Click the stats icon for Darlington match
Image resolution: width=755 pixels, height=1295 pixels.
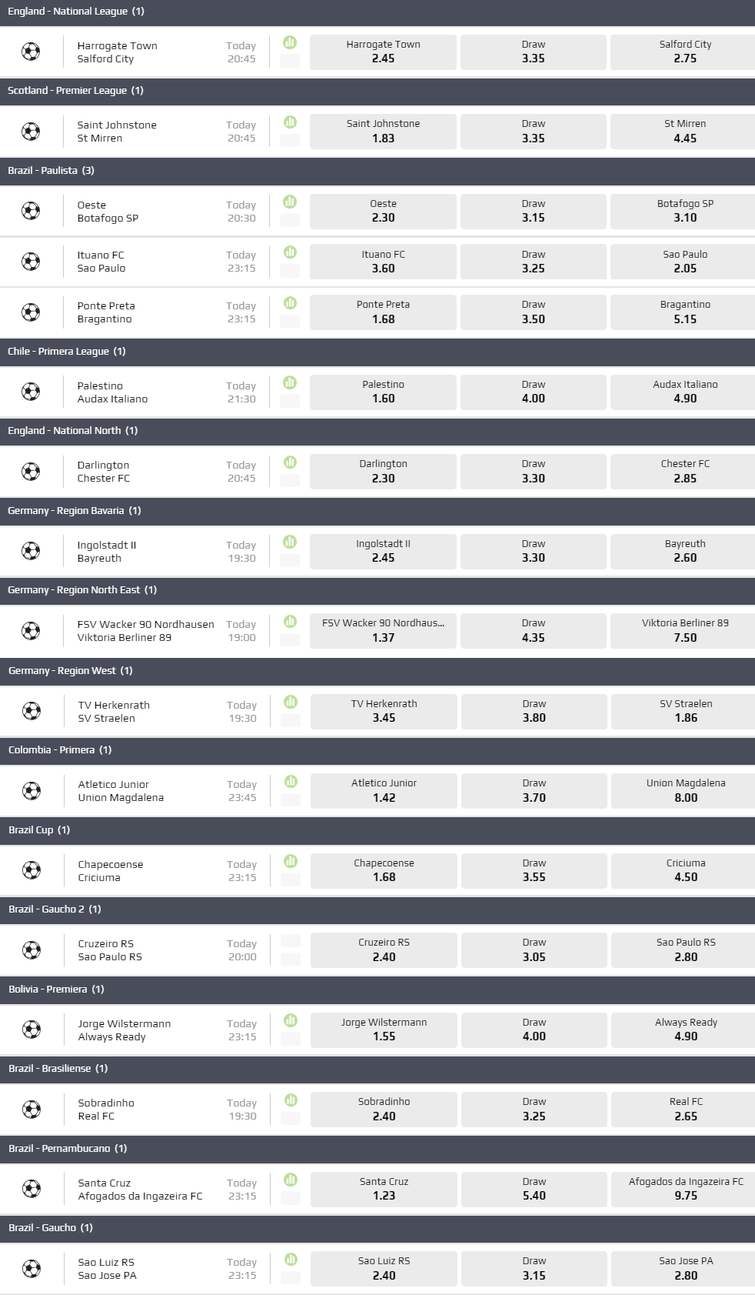290,462
